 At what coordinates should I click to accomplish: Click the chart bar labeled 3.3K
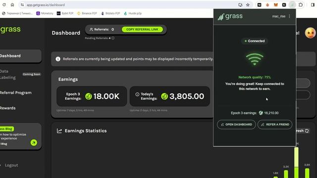[x=286, y=174]
